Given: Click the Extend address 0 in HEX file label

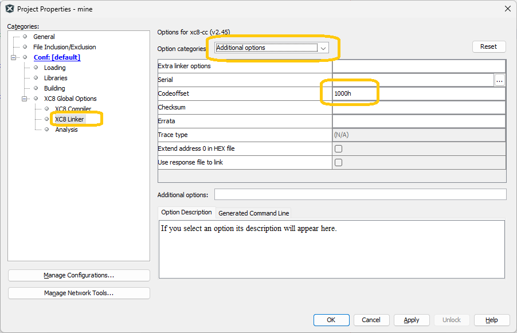Looking at the screenshot, I should [196, 148].
